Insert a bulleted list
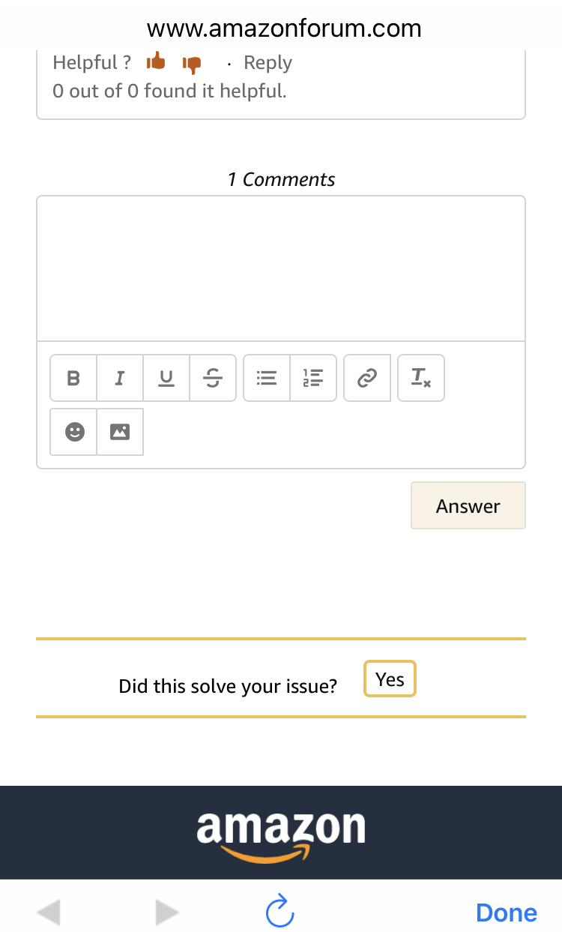Screen dimensions: 562x932 [267, 378]
